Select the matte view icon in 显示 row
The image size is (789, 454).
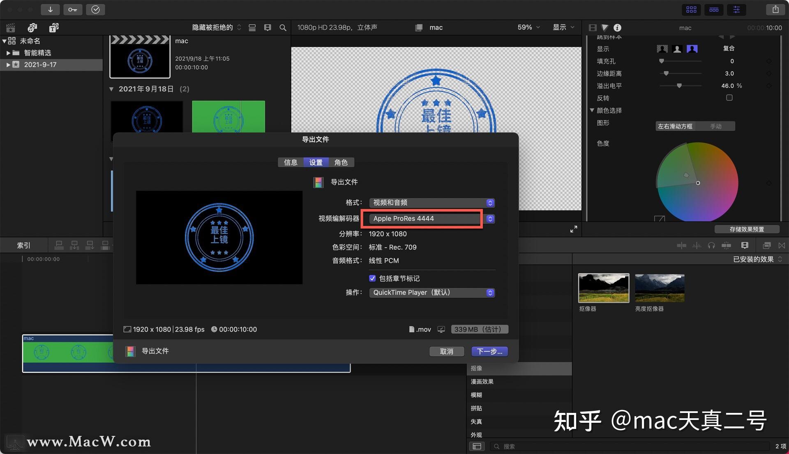(x=677, y=49)
